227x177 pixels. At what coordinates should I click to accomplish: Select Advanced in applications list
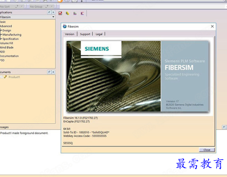[x=6, y=26]
